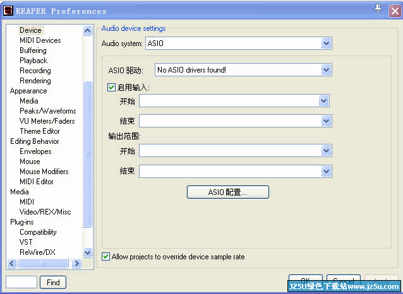Select MIDI under Media category

pyautogui.click(x=27, y=202)
